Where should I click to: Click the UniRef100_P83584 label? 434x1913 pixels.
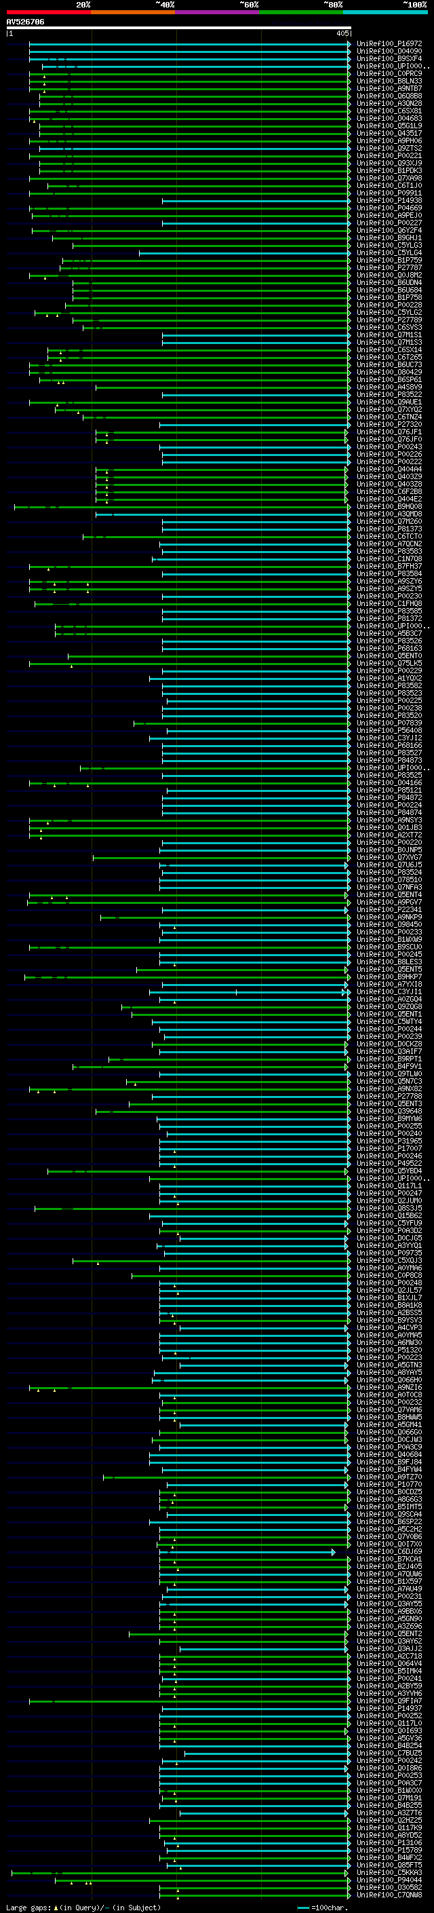coord(389,574)
